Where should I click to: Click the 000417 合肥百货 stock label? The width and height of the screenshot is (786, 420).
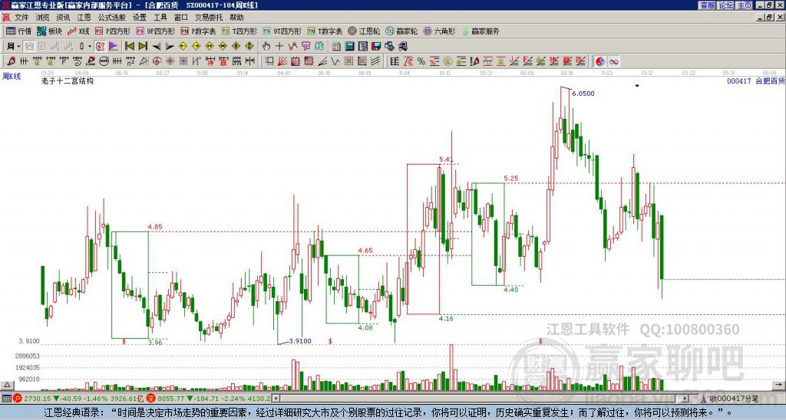pos(756,80)
